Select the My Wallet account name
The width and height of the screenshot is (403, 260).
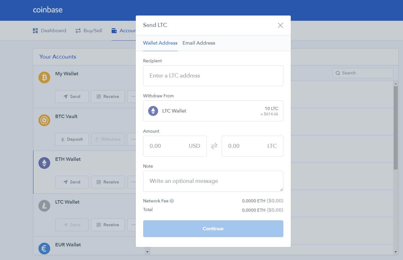coord(67,74)
